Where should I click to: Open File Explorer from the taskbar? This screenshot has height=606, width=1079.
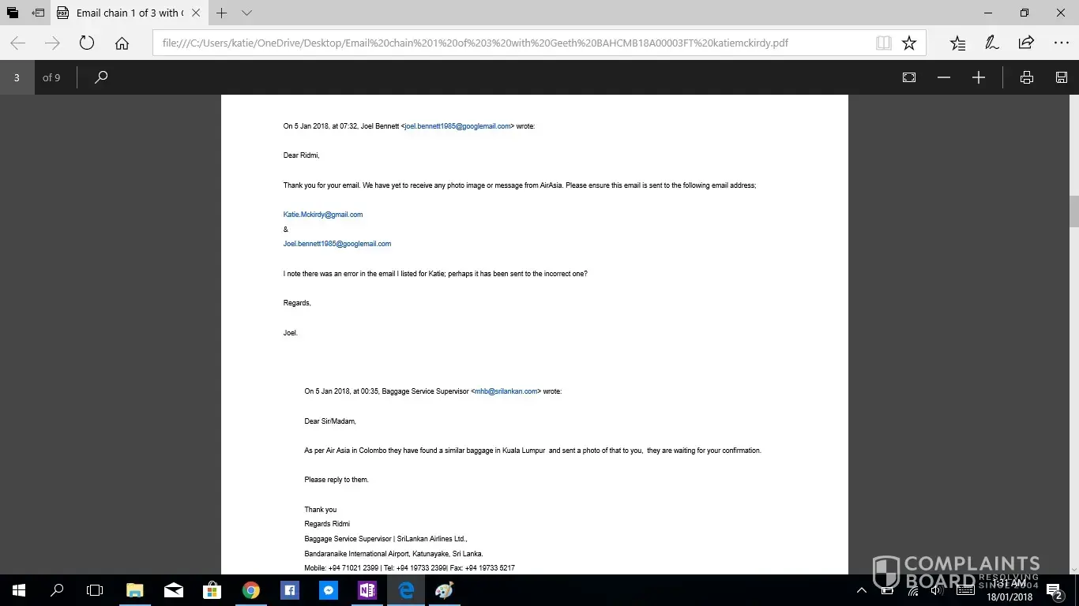pyautogui.click(x=135, y=590)
